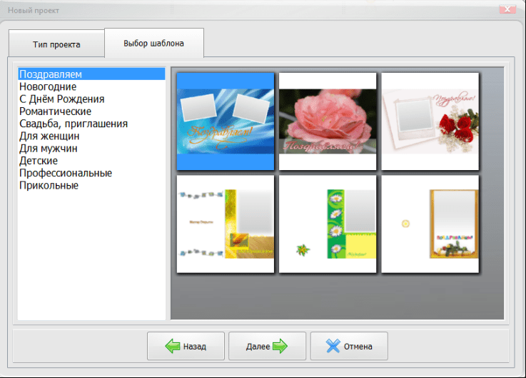Select С Днём Рождения category
Screen dimensions: 526x378
(x=62, y=99)
